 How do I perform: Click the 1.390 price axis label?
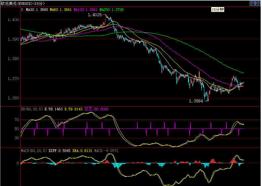point(13,39)
